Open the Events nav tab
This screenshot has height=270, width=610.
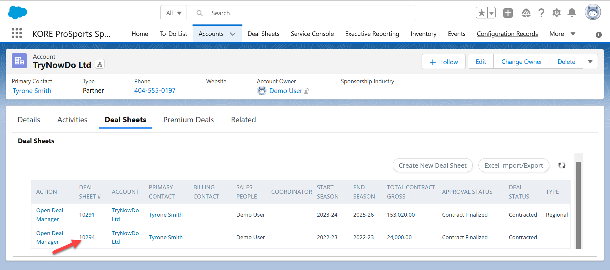coord(457,34)
